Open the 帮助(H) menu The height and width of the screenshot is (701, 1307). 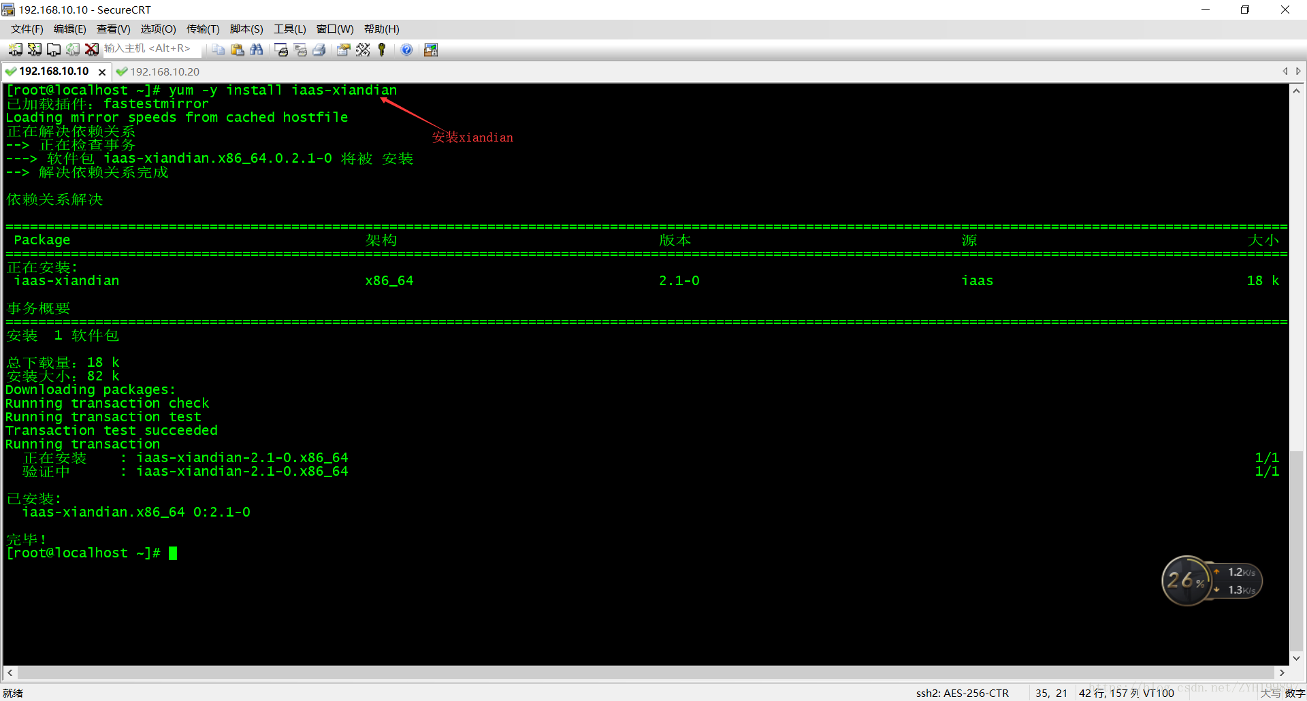pyautogui.click(x=382, y=29)
